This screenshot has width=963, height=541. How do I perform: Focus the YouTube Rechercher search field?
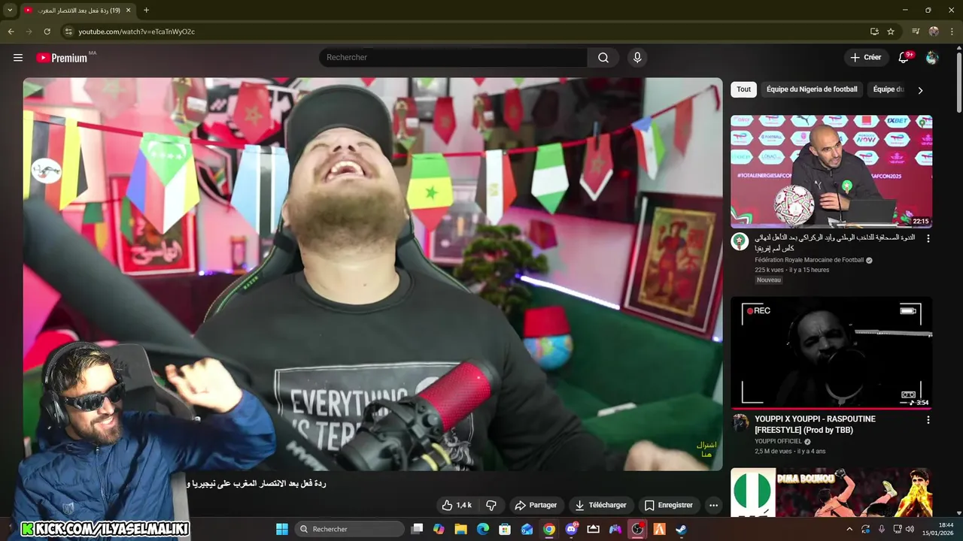click(453, 58)
